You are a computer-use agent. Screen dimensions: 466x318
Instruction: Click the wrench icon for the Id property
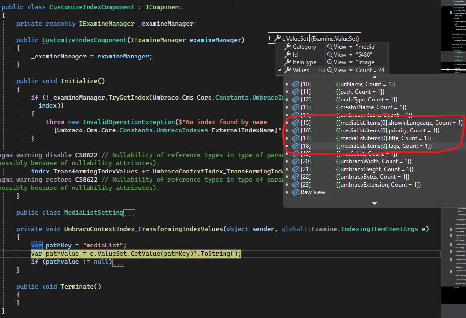point(287,54)
